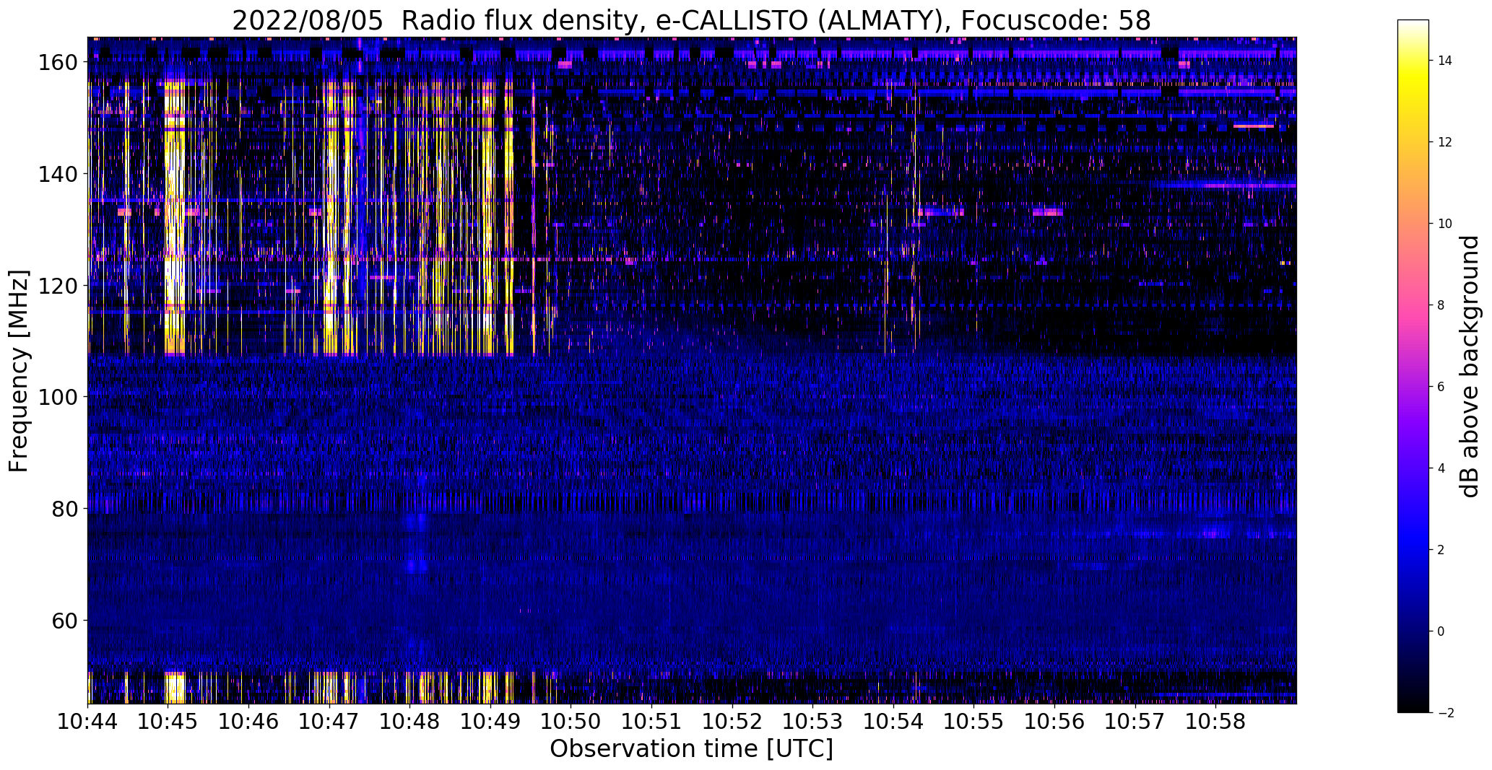
Task: Click the colorbar gradient scale
Action: (x=1413, y=366)
